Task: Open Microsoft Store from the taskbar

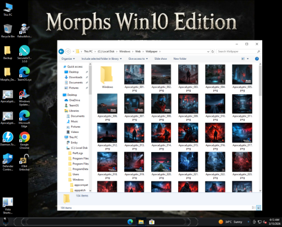Action: pos(152,222)
